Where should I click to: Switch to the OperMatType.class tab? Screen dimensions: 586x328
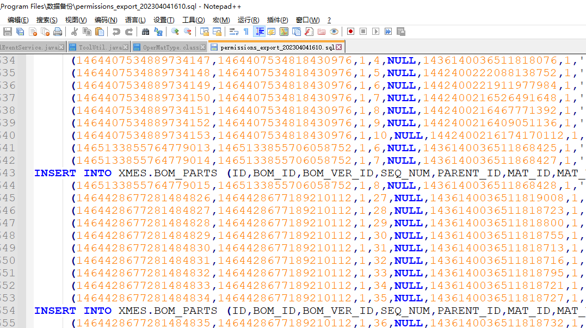170,47
